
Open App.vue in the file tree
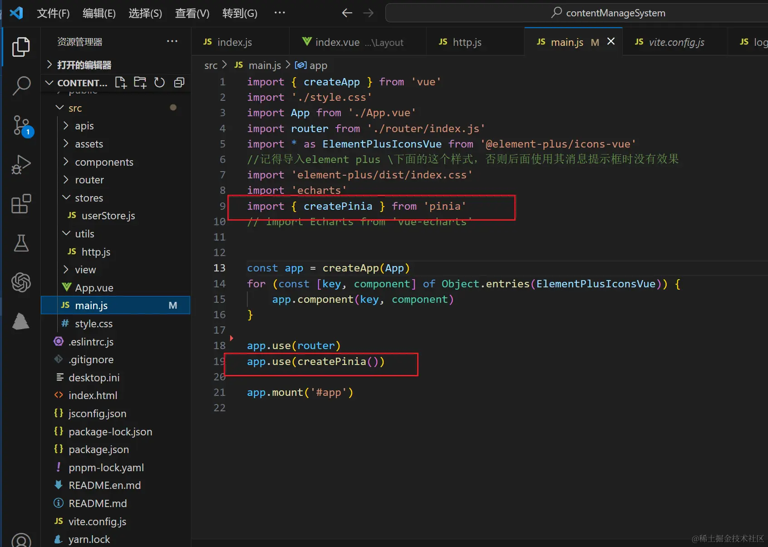pos(116,287)
